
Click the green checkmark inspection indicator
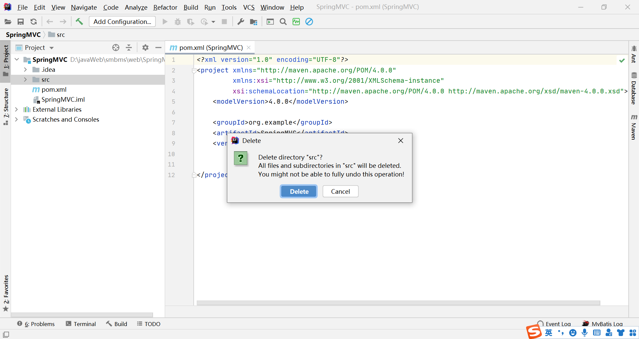622,60
